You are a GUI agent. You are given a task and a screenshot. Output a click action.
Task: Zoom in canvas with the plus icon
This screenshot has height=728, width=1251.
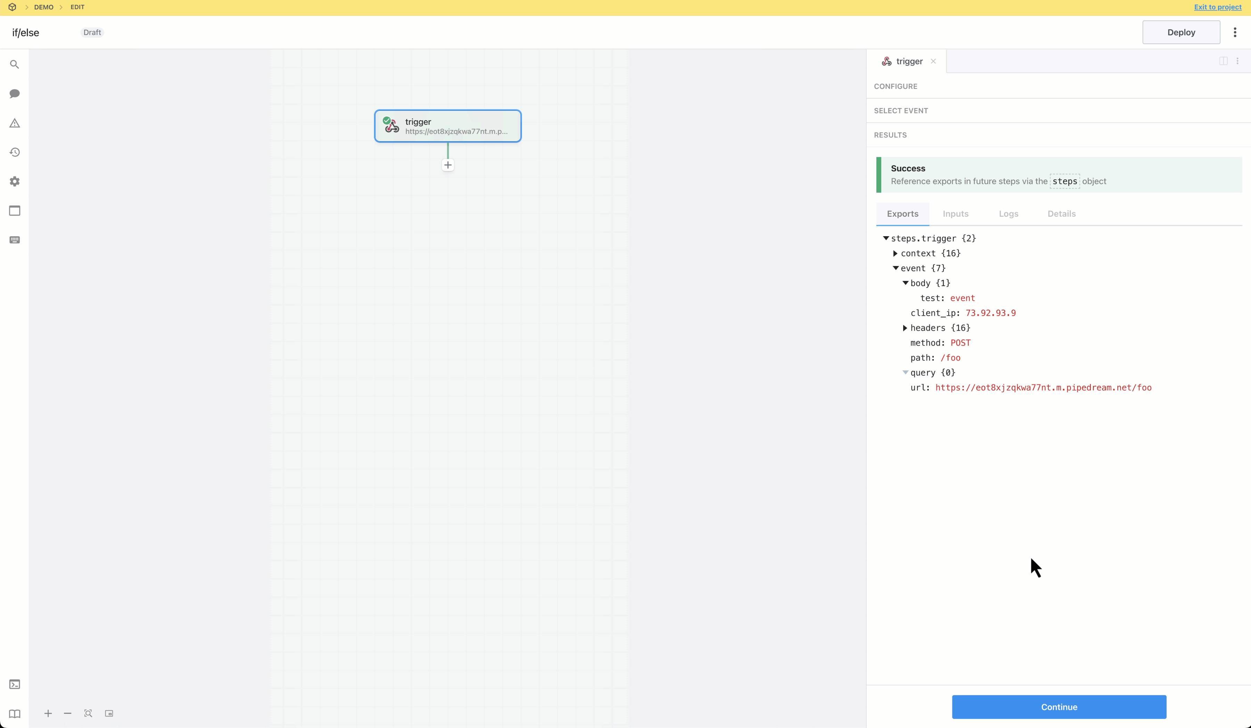click(x=48, y=713)
